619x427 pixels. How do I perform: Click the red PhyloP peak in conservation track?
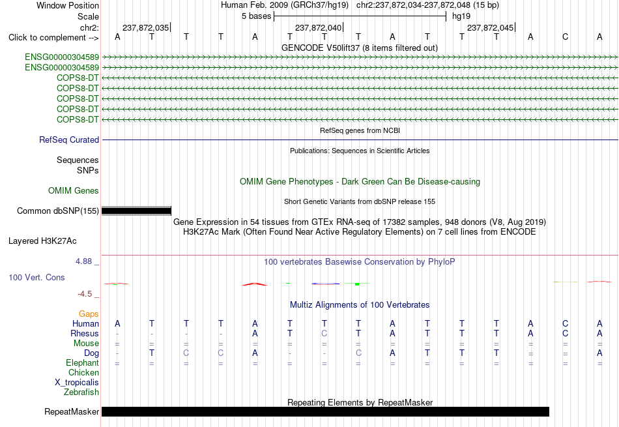255,284
